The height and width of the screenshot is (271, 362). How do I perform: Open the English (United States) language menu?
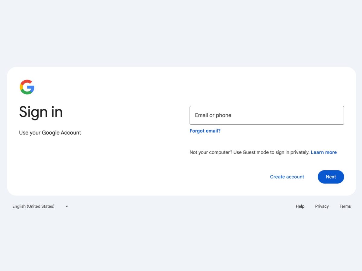coord(33,206)
